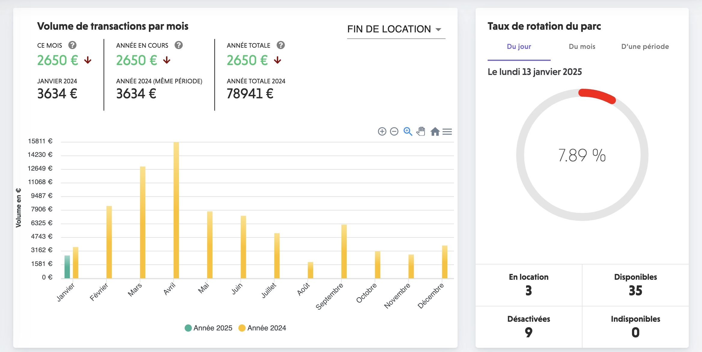
Task: Select the magnifier selection zoom tool
Action: coord(407,132)
